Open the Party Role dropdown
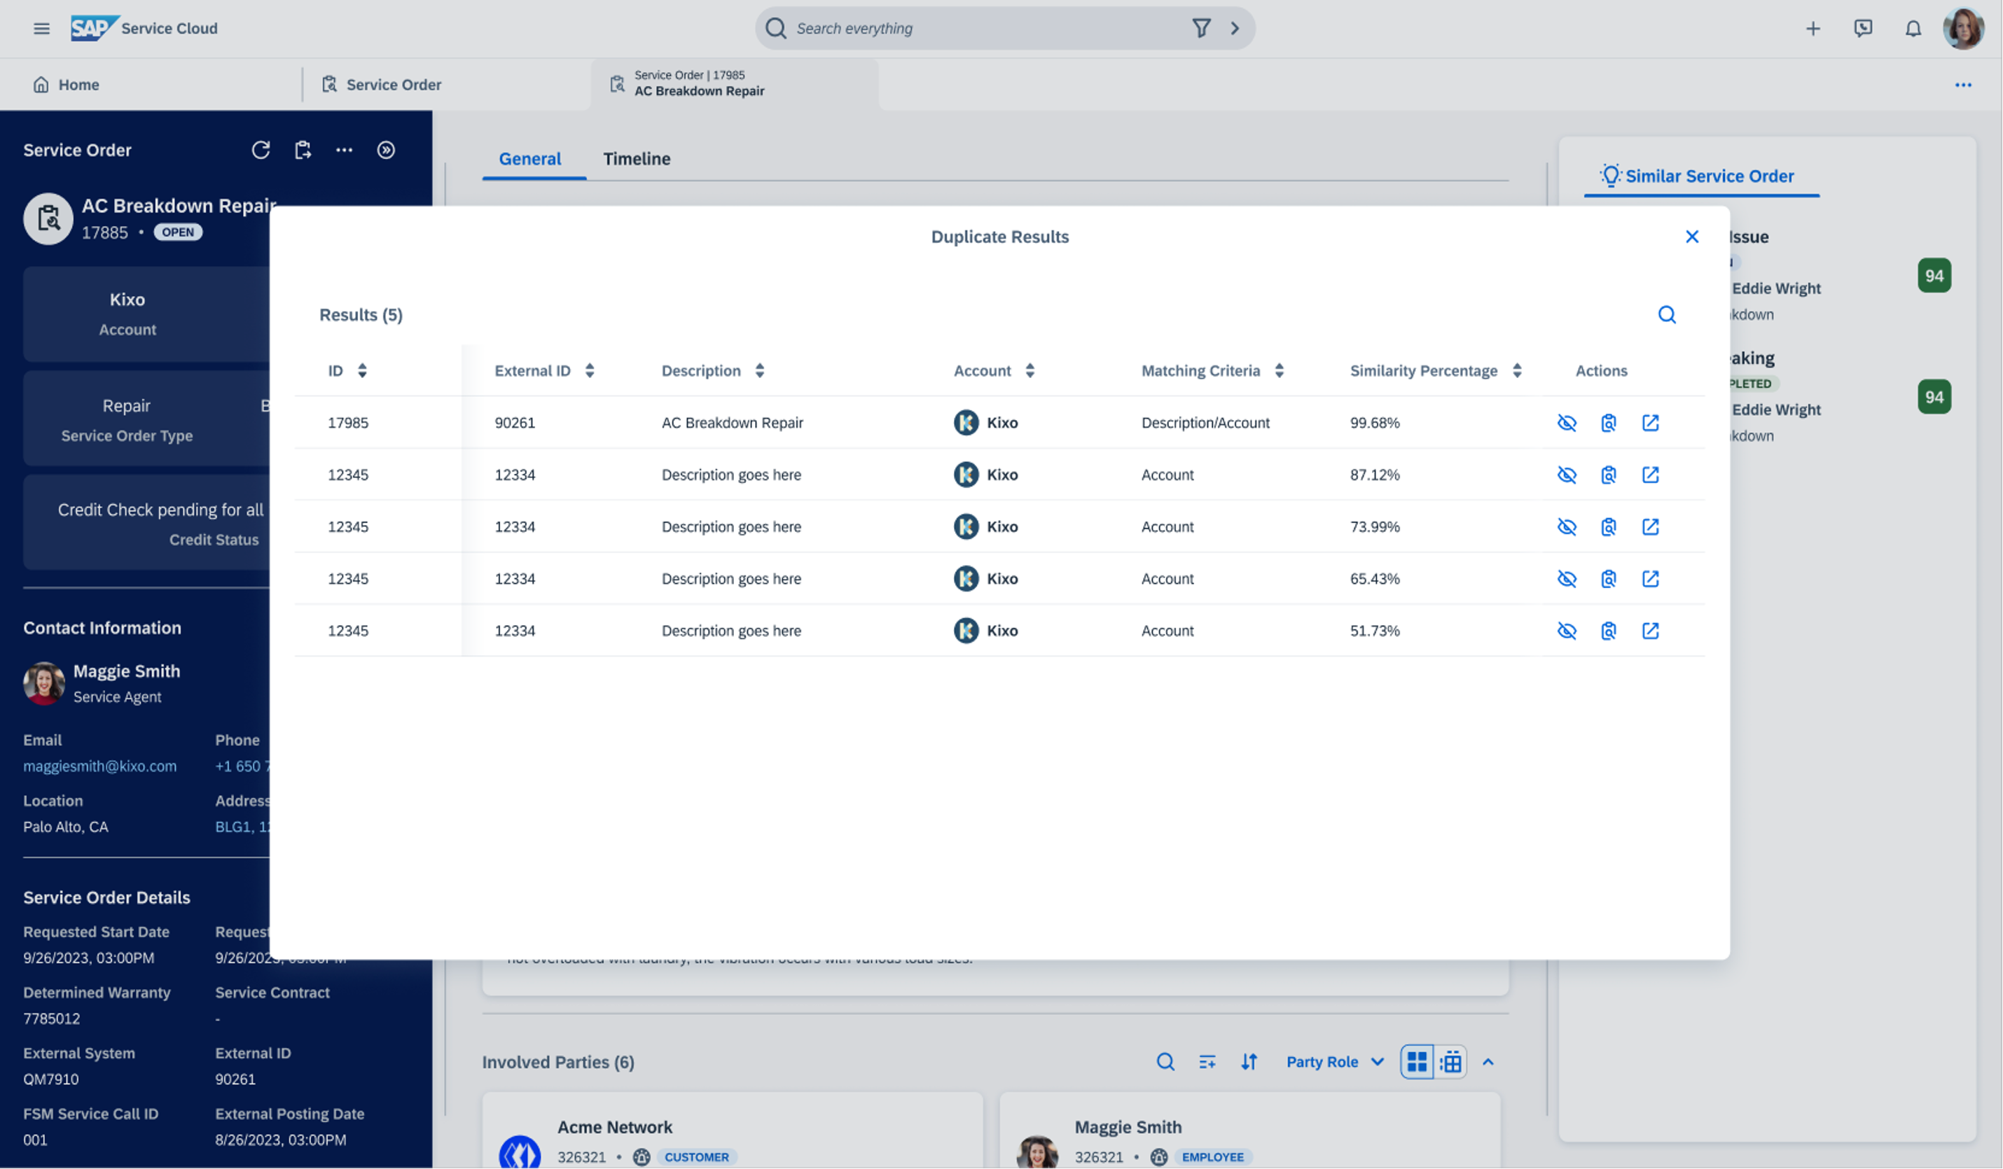The height and width of the screenshot is (1169, 2003). click(1336, 1063)
